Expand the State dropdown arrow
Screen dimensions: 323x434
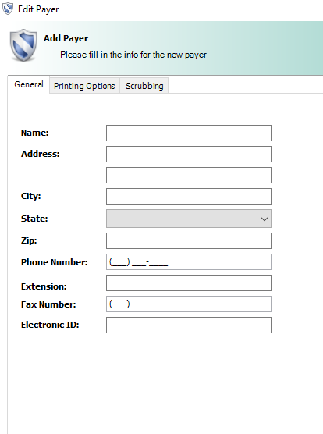264,219
